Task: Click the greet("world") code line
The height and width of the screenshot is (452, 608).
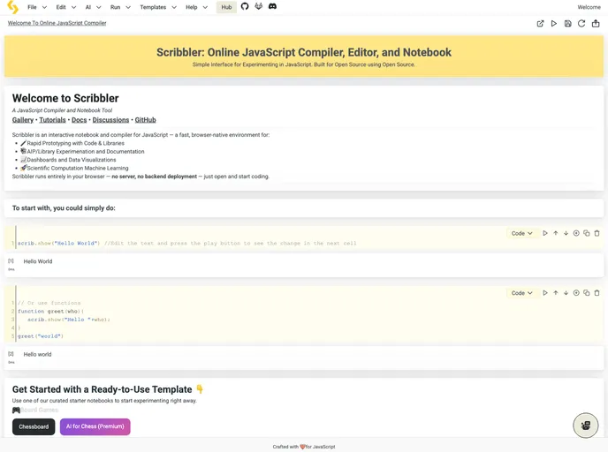Action: click(41, 336)
